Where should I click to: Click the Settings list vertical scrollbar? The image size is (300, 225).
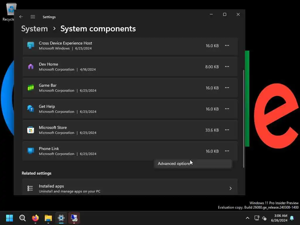coord(243,119)
